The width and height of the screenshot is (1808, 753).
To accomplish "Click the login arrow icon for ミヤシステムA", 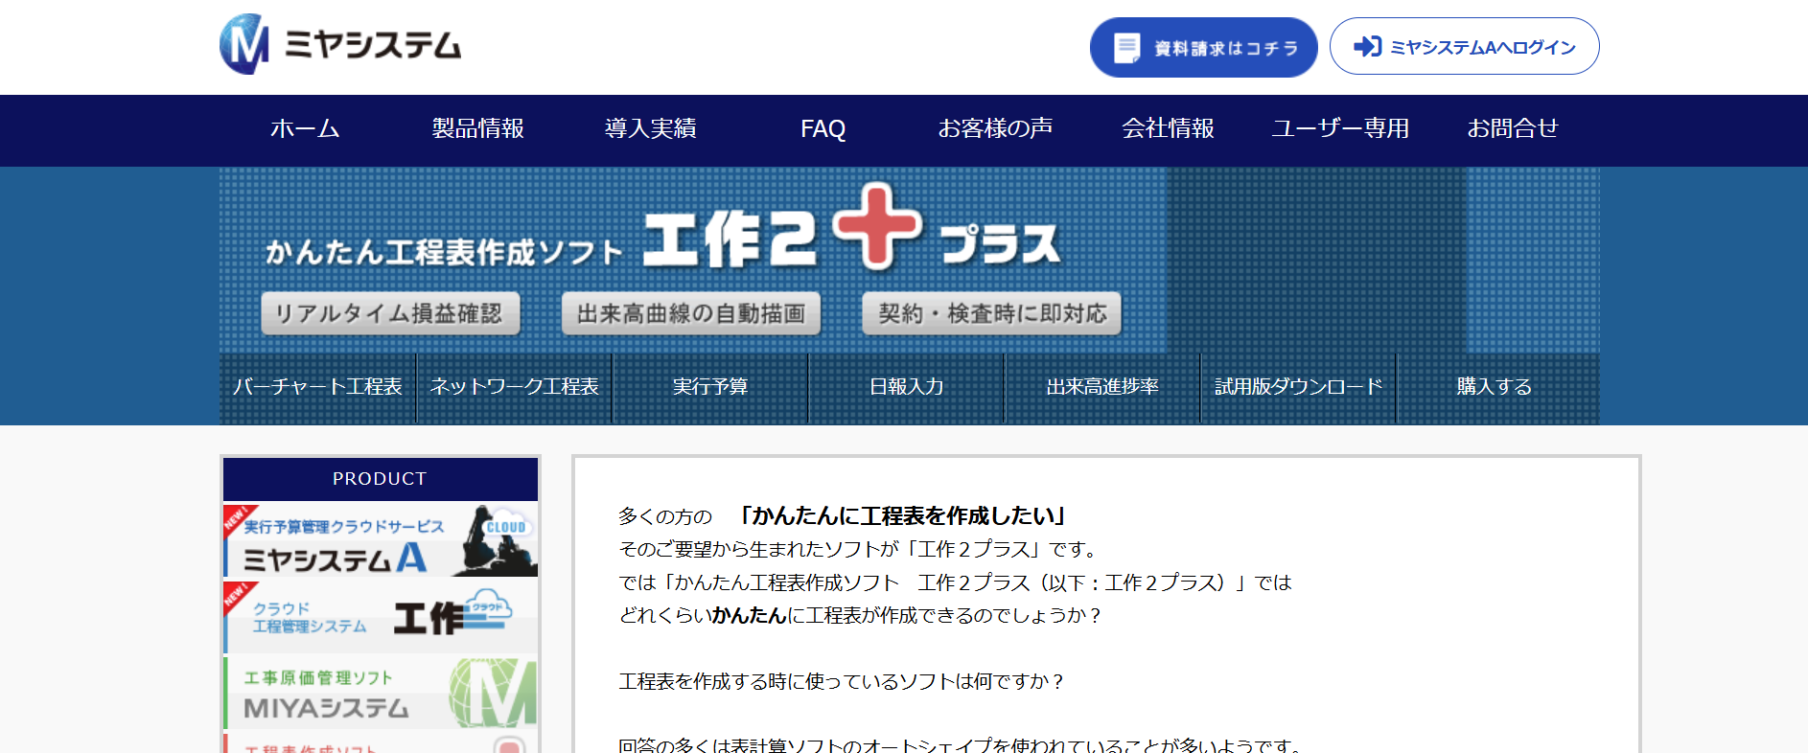I will click(x=1367, y=47).
